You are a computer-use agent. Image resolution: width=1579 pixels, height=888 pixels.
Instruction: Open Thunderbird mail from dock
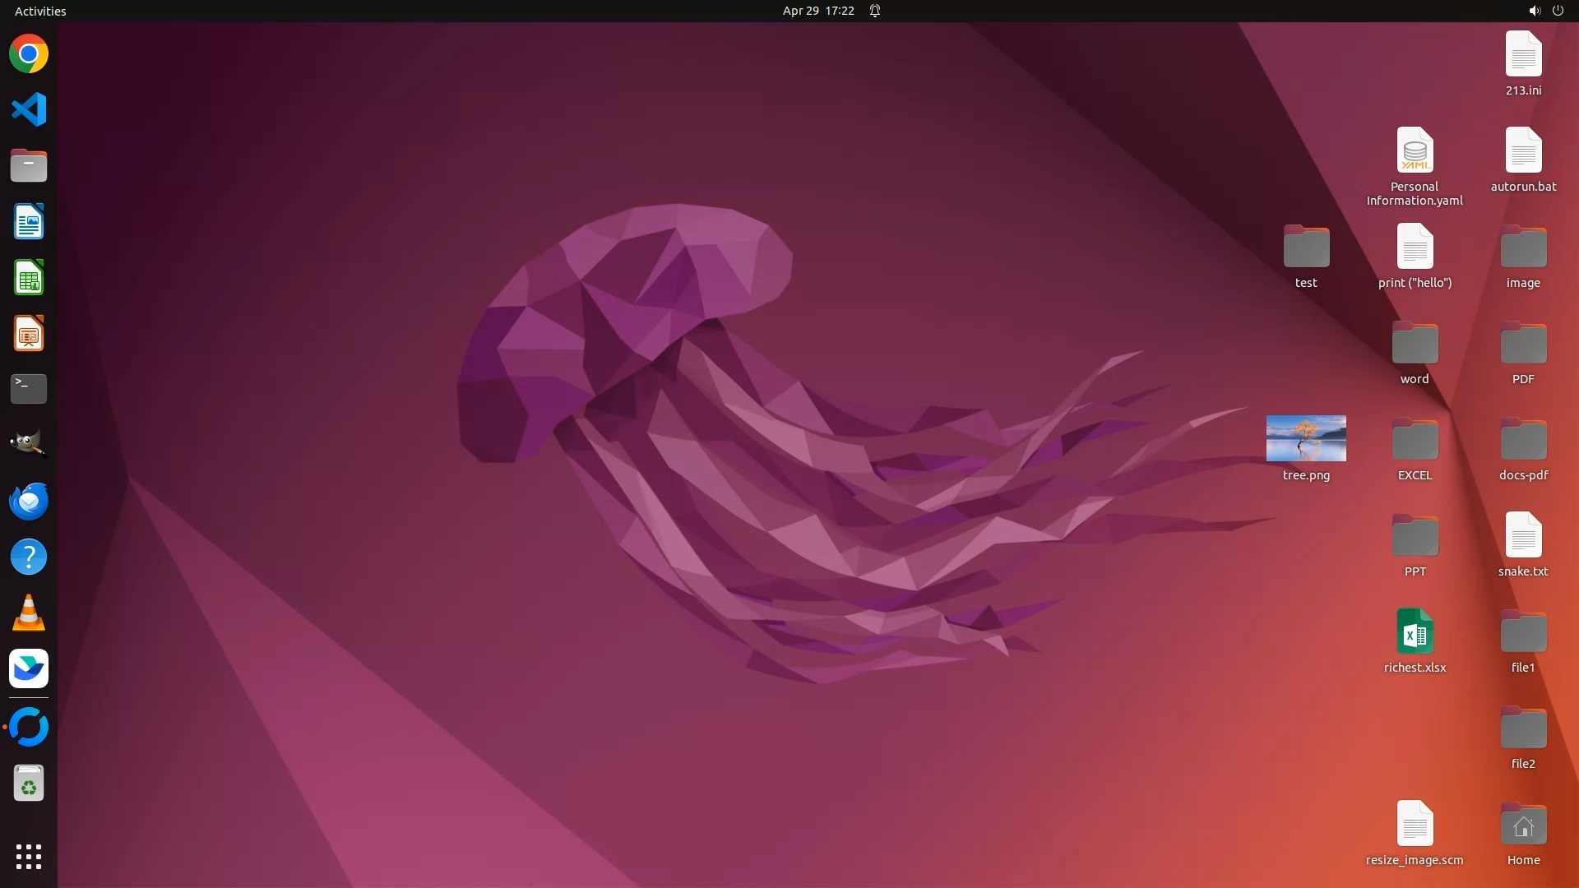tap(29, 501)
